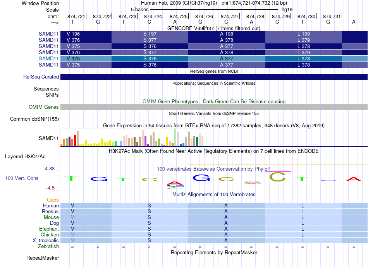Click the Sequences track label
The height and width of the screenshot is (267, 368).
click(x=46, y=89)
